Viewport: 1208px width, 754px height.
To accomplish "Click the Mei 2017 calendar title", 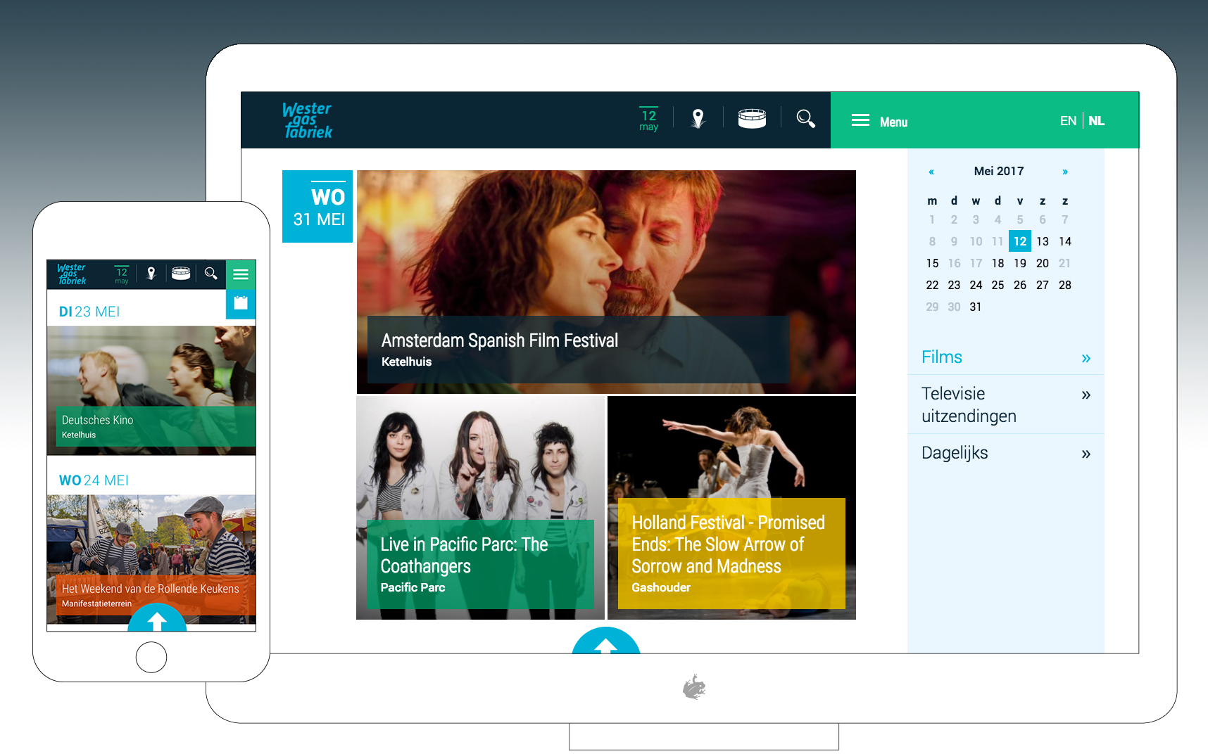I will click(x=998, y=171).
